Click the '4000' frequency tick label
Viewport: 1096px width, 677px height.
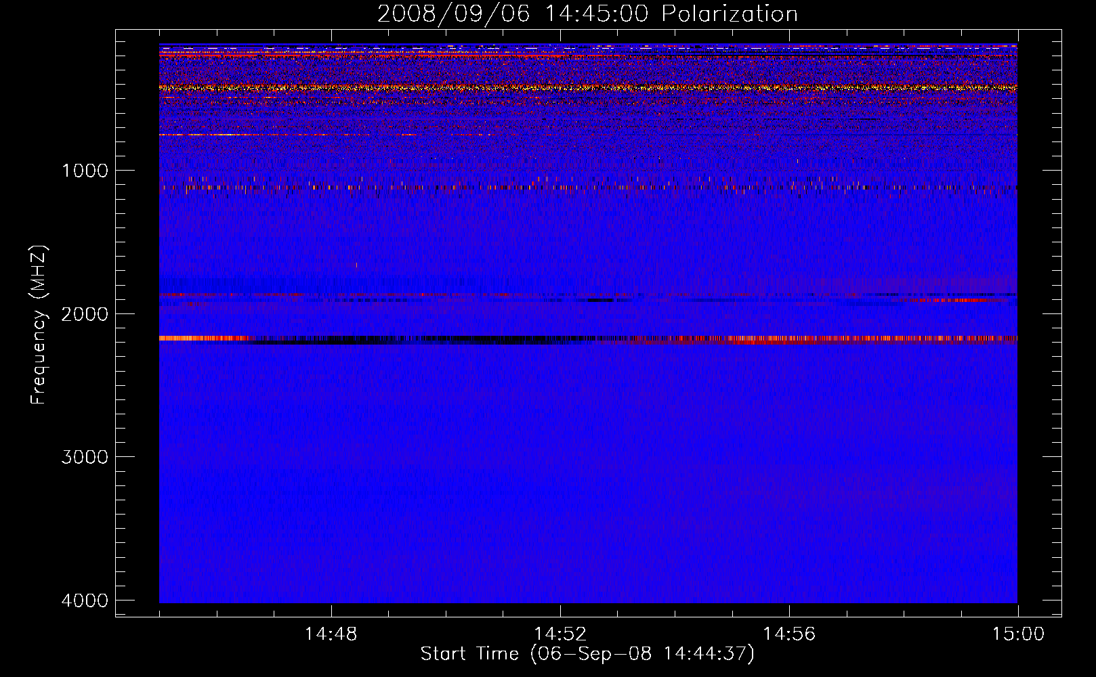(x=85, y=600)
